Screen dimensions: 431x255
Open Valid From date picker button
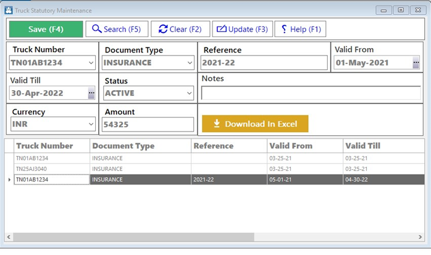[416, 62]
